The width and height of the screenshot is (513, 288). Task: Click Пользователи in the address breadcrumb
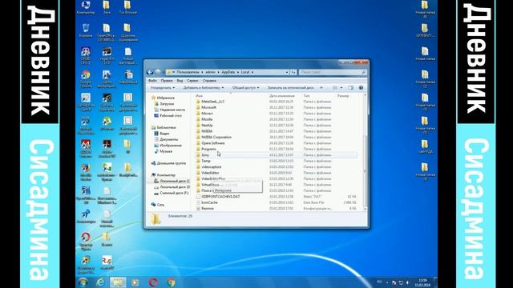pyautogui.click(x=188, y=72)
